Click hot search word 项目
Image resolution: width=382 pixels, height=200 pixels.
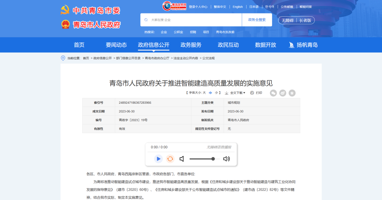point(206,32)
